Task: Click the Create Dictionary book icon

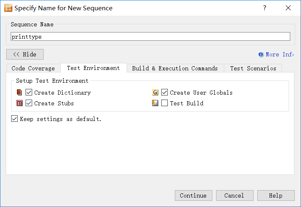Action: tap(19, 93)
